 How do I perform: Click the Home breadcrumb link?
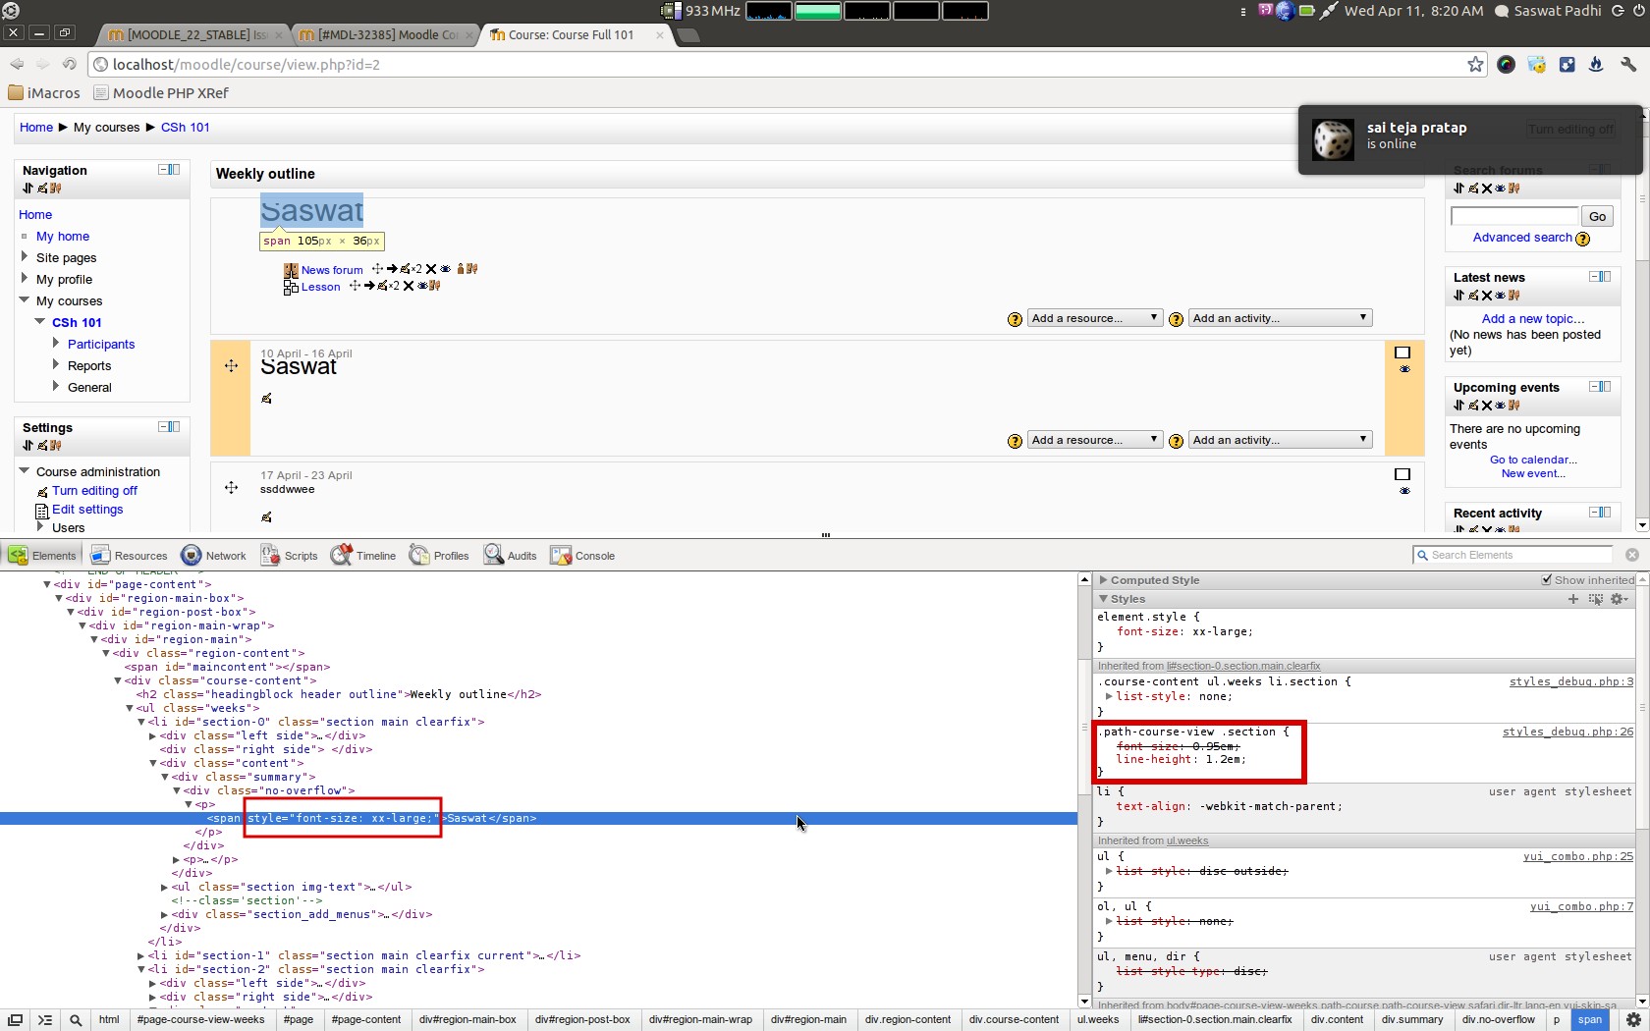[x=36, y=128]
